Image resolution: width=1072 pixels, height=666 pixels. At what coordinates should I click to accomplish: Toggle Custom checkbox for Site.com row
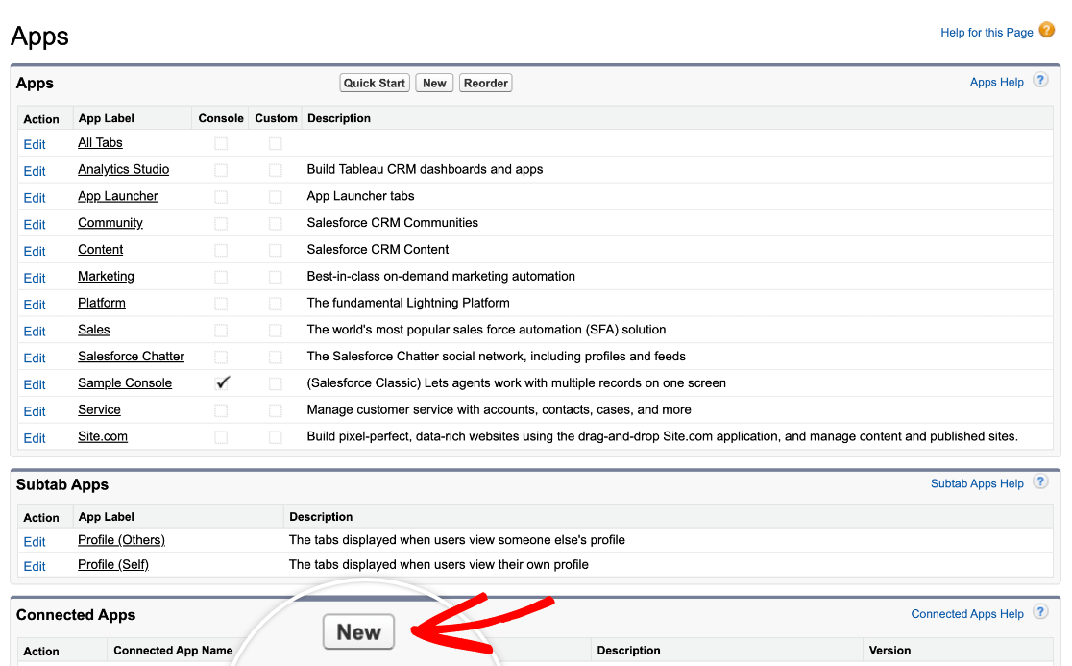click(276, 437)
